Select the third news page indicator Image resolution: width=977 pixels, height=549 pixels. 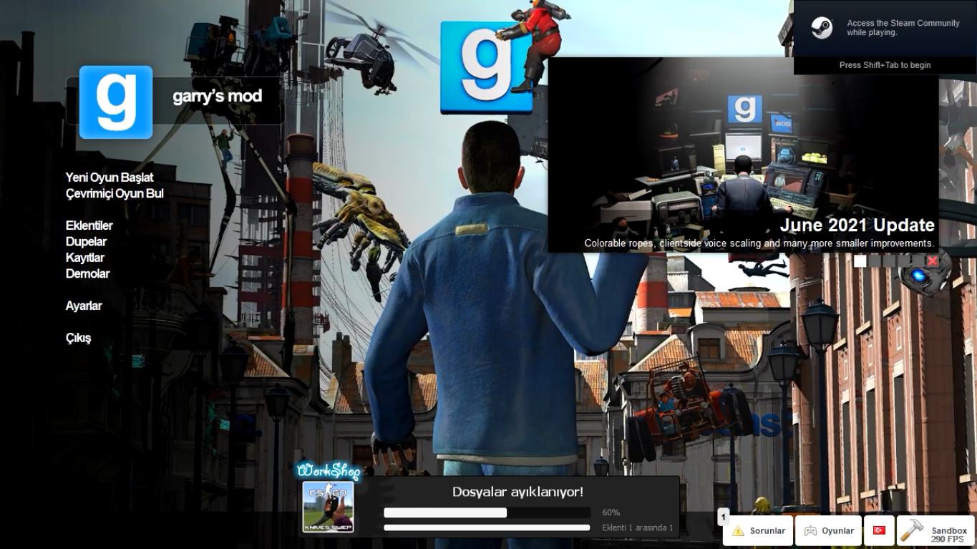coord(889,261)
